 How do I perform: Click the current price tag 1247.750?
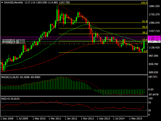click(154, 42)
